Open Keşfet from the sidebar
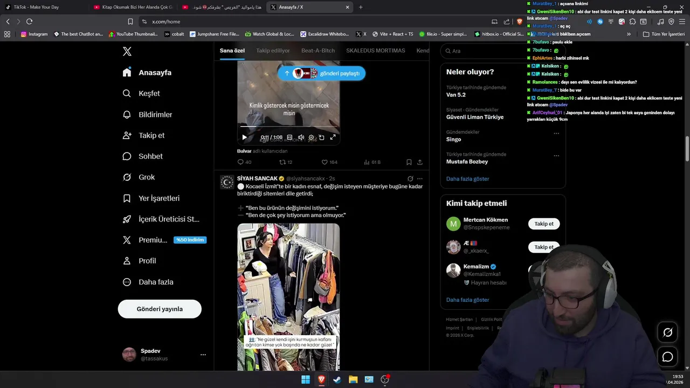This screenshot has width=690, height=388. [141, 93]
